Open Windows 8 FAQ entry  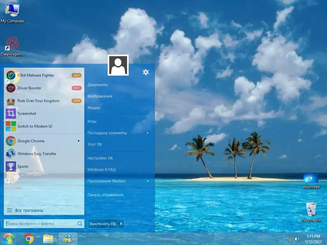(x=102, y=170)
